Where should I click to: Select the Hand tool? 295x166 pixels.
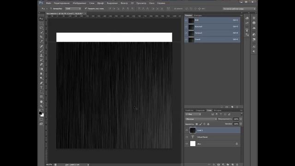tap(41, 101)
